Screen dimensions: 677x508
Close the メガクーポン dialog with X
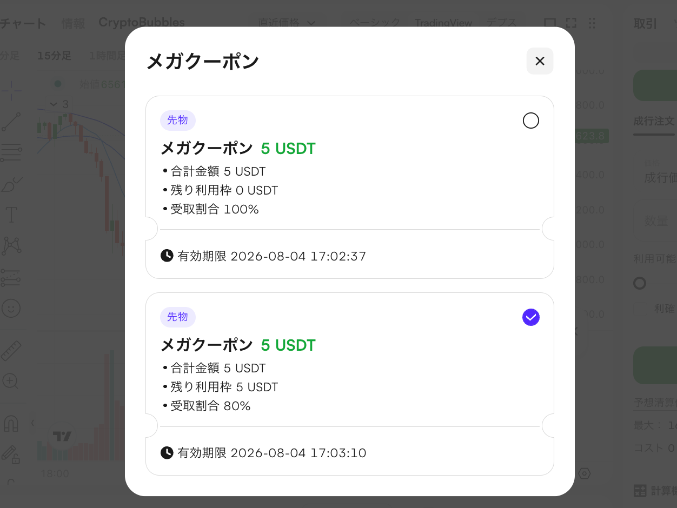tap(540, 61)
